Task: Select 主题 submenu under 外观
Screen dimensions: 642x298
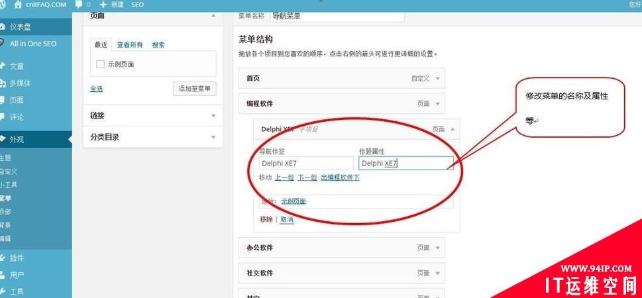Action: [x=5, y=158]
